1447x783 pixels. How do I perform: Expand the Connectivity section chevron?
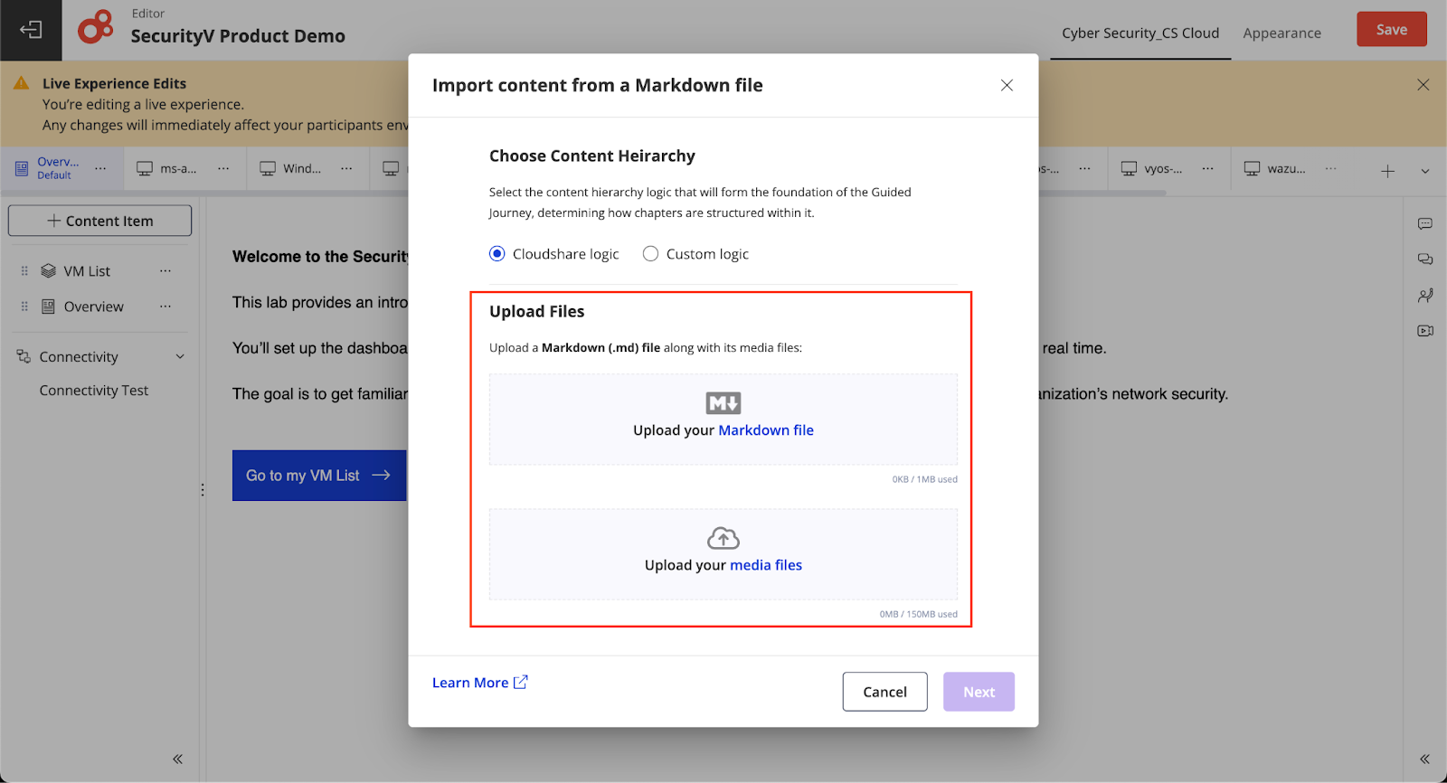pyautogui.click(x=180, y=357)
